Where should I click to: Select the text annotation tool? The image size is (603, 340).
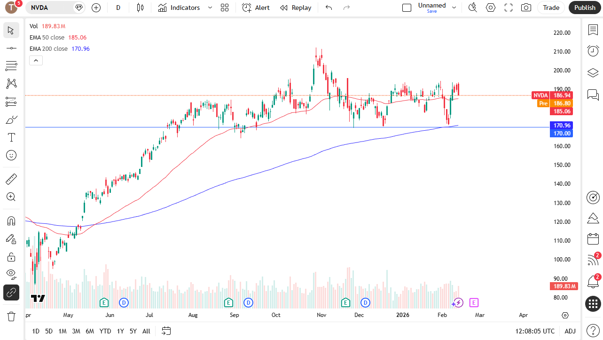(11, 137)
